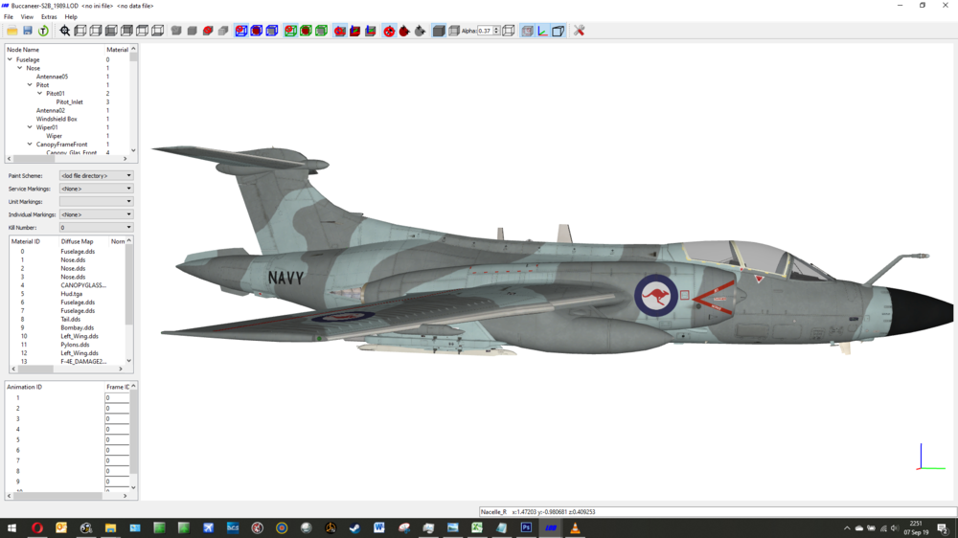Image resolution: width=958 pixels, height=538 pixels.
Task: Toggle the solid dark grey cube shading icon
Action: click(439, 31)
